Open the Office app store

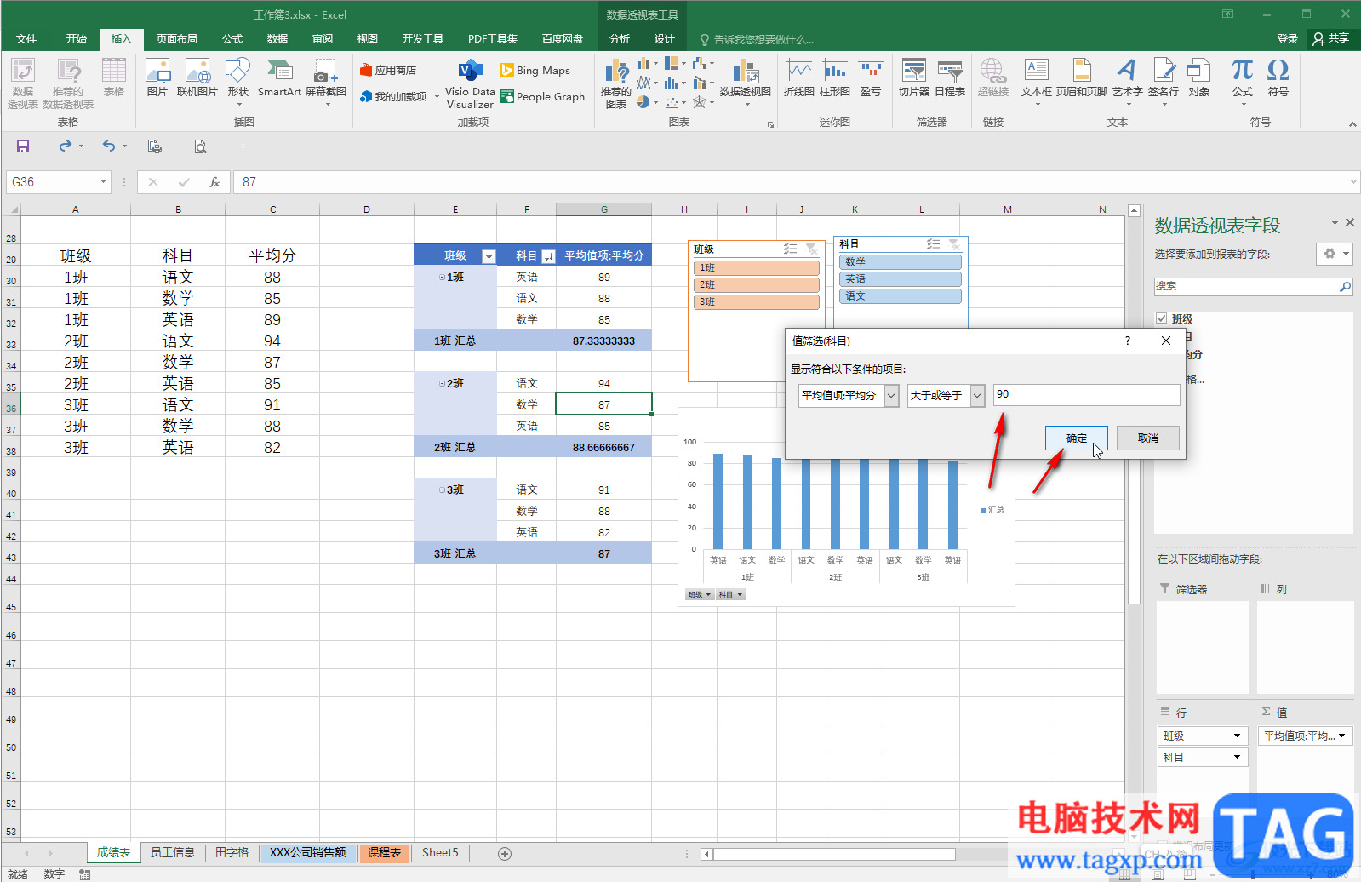388,70
